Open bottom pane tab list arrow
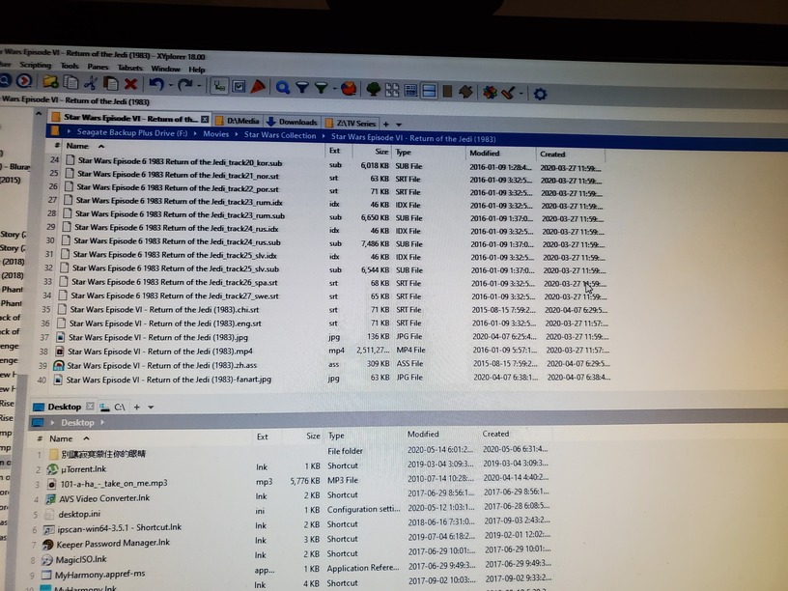The width and height of the screenshot is (788, 591). pyautogui.click(x=151, y=408)
